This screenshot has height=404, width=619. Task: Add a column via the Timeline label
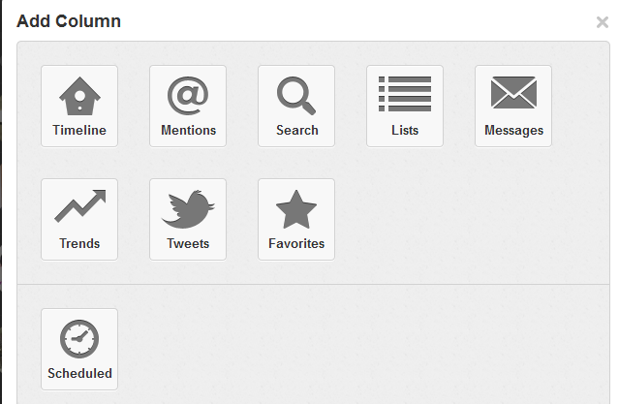pos(79,131)
